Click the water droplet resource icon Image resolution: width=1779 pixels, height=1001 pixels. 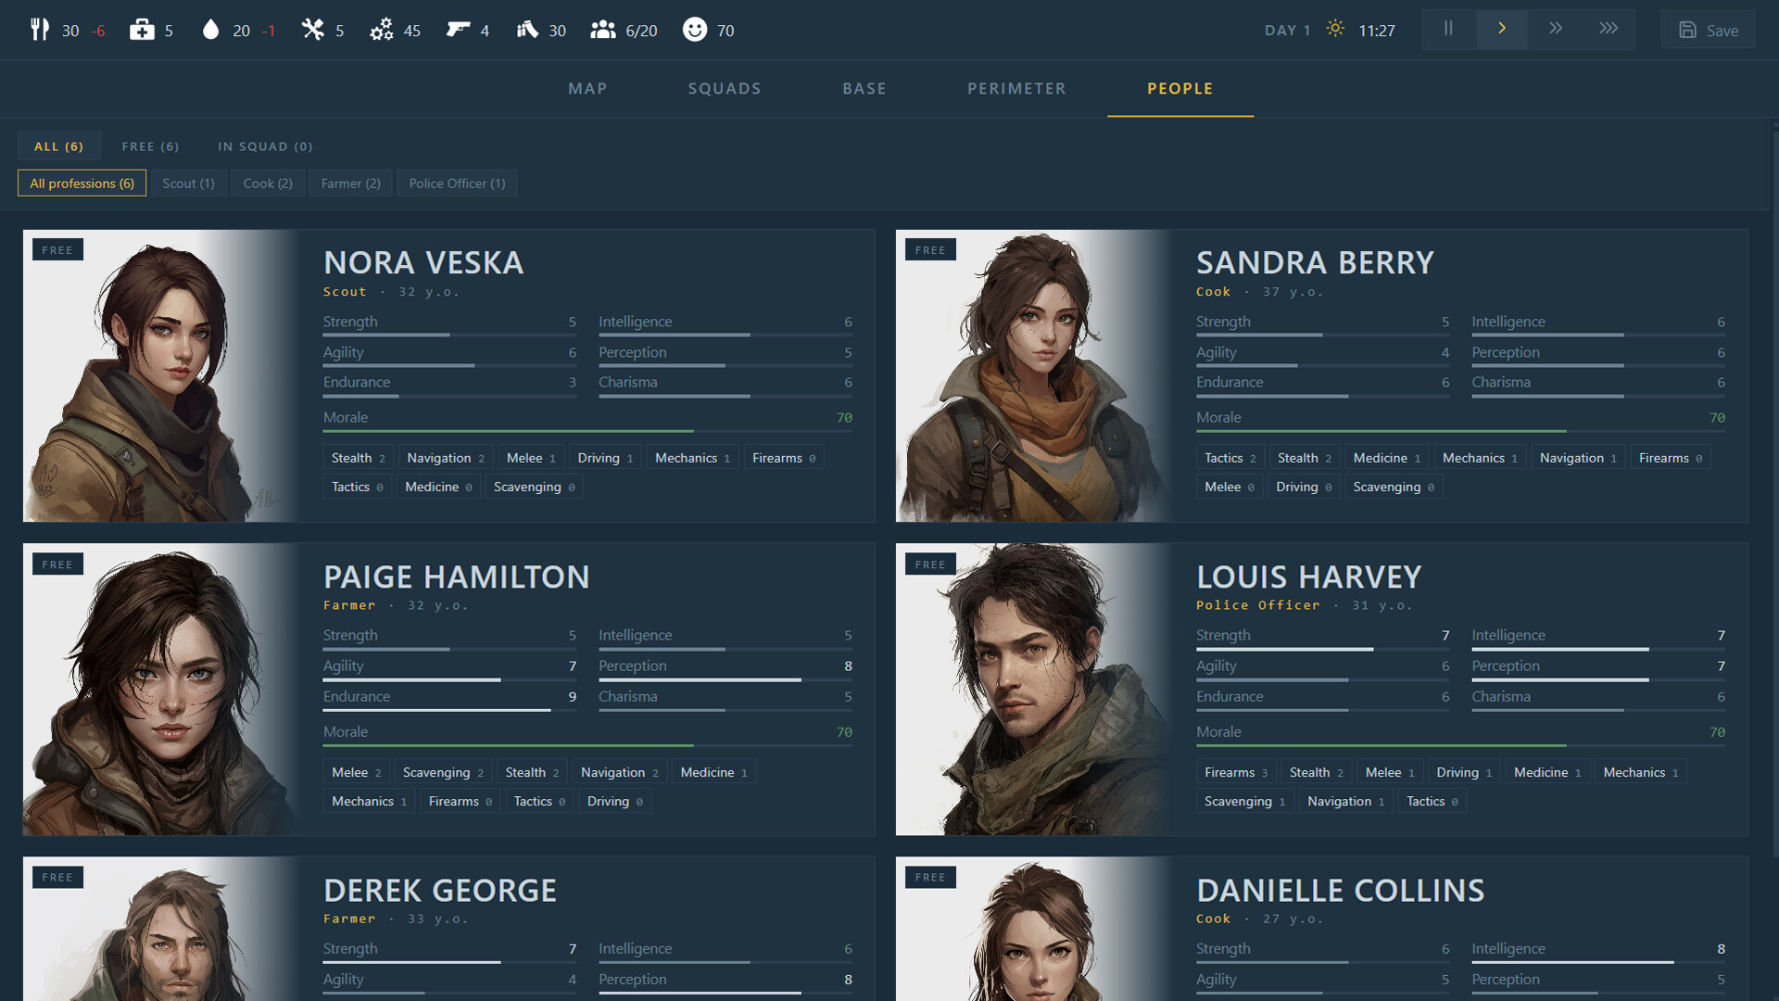coord(210,30)
